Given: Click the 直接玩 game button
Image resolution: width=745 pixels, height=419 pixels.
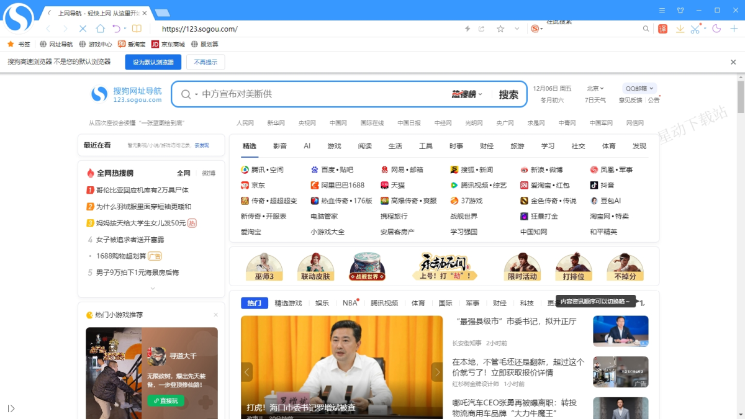Looking at the screenshot, I should click(x=166, y=401).
